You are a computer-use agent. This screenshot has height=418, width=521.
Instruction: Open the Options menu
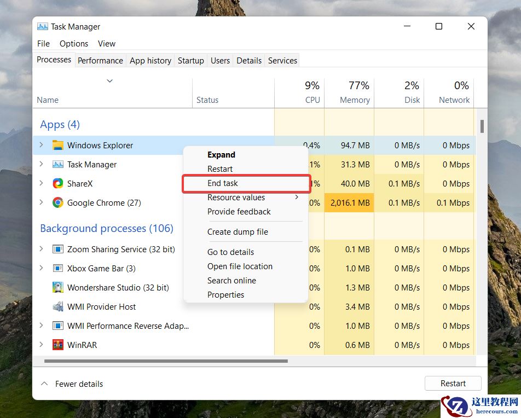(x=74, y=44)
